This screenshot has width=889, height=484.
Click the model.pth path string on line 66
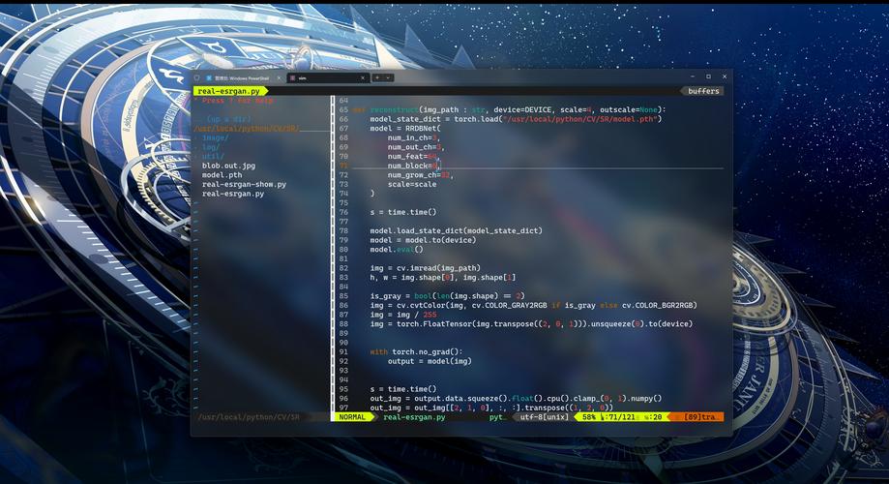click(581, 119)
